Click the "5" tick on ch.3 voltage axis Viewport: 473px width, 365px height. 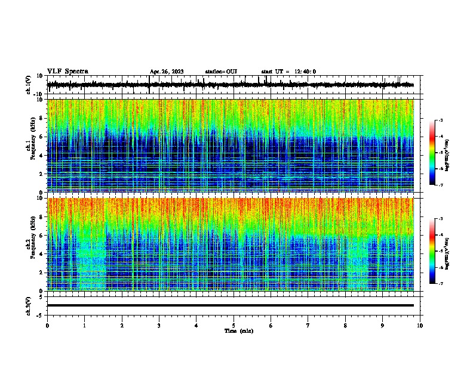pos(42,297)
